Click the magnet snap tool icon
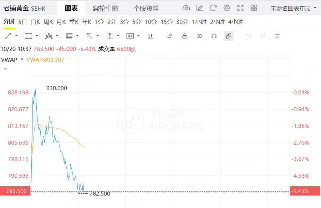Screen dimensions: 321x208 [214, 36]
